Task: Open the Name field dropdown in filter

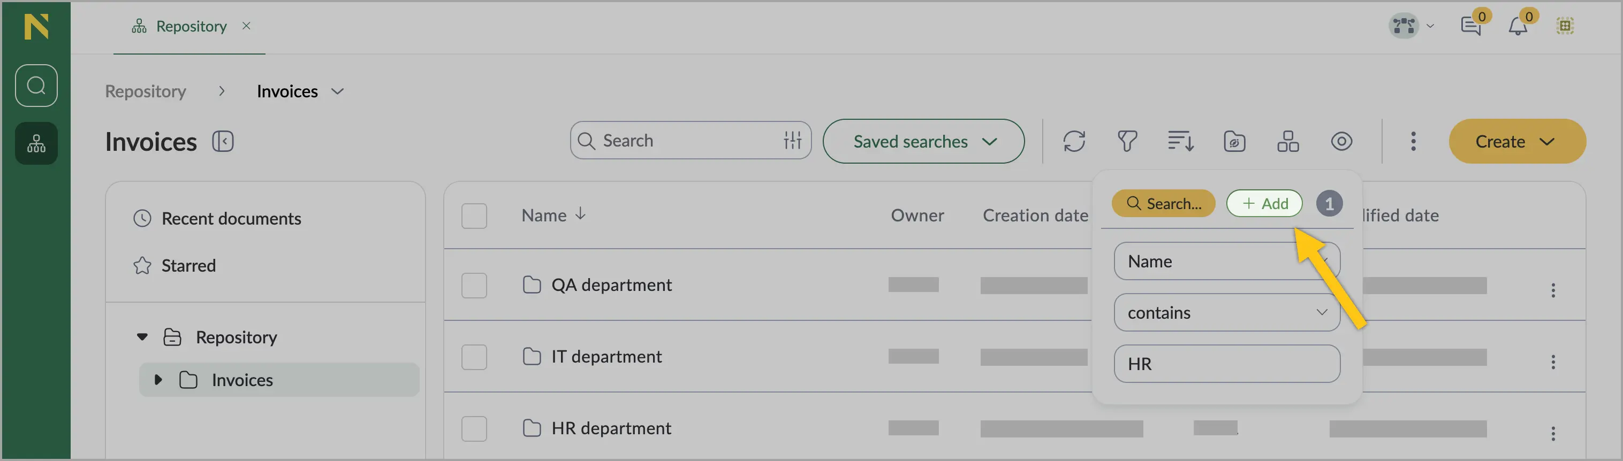Action: click(x=1227, y=262)
